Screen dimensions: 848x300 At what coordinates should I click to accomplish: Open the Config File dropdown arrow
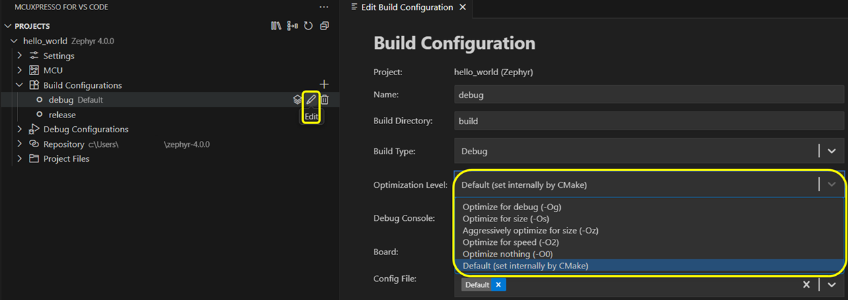832,285
